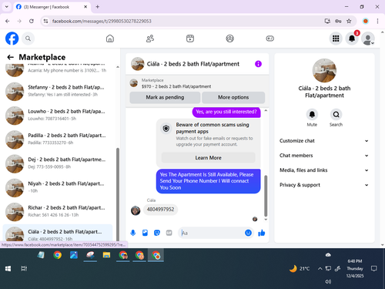Open the weather 21°C widget

tap(300, 269)
